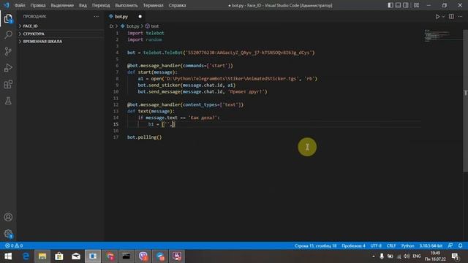Open the Extensions view

(8, 85)
